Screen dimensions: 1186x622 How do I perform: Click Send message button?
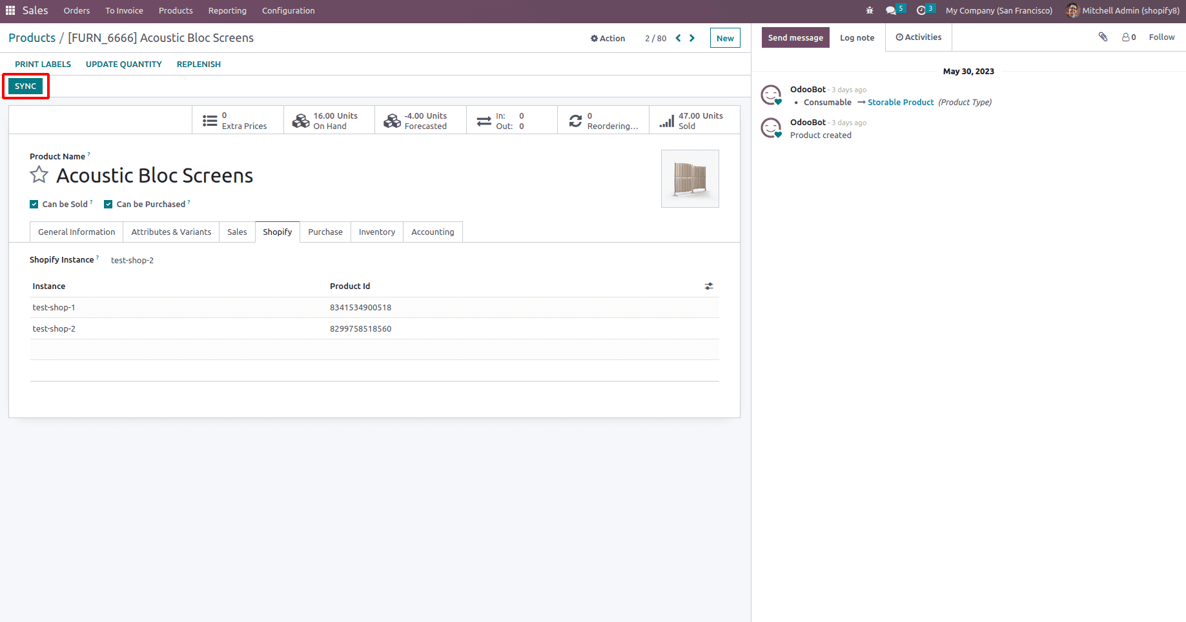pos(795,37)
